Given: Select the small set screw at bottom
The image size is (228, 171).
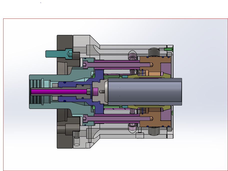Looking at the screenshot, I should point(77,138).
